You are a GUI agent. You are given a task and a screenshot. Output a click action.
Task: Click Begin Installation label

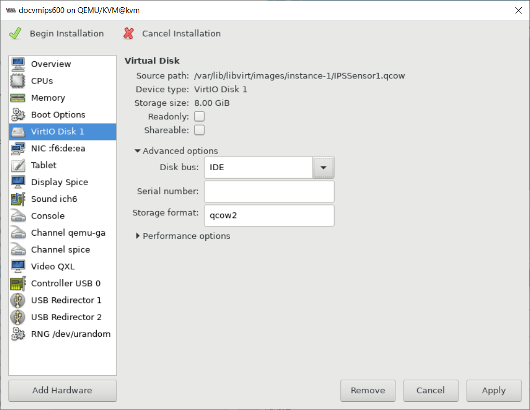tap(67, 33)
